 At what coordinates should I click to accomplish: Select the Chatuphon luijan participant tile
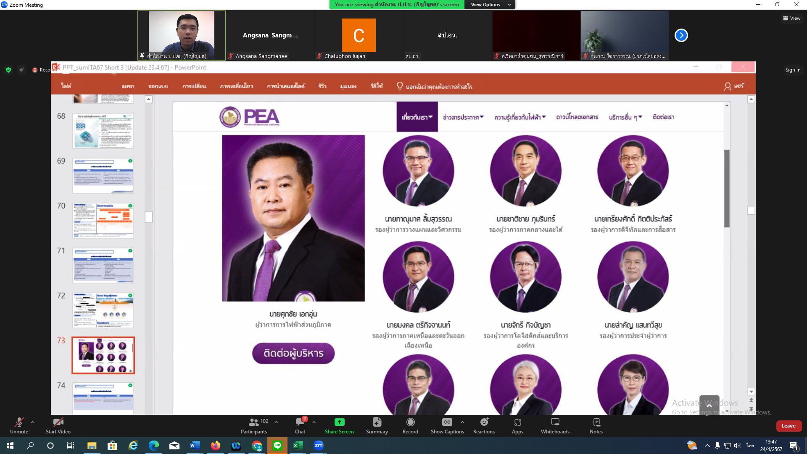359,35
